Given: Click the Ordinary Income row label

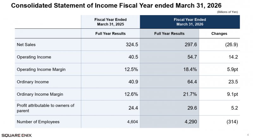Looking at the screenshot, I should pyautogui.click(x=33, y=82).
